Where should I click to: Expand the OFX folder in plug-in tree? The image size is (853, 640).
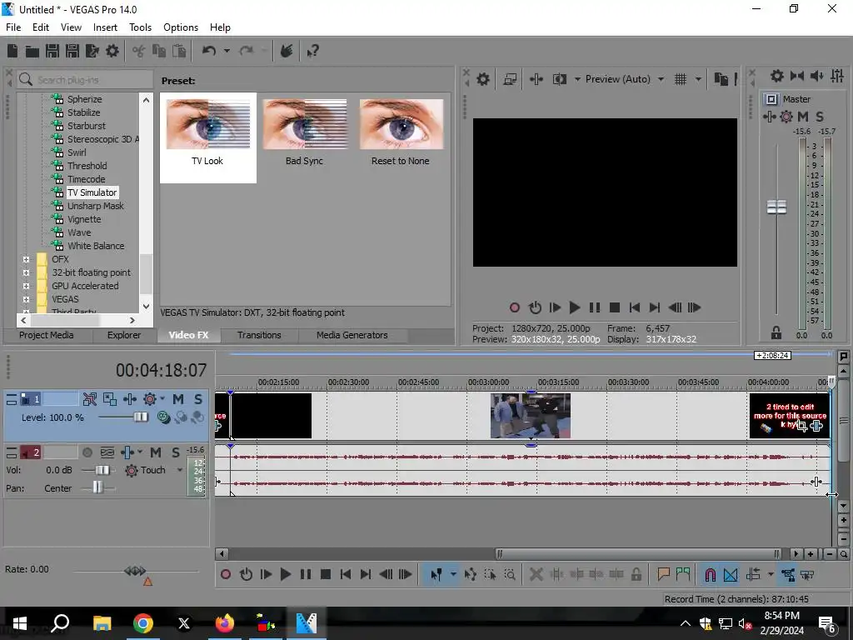26,260
